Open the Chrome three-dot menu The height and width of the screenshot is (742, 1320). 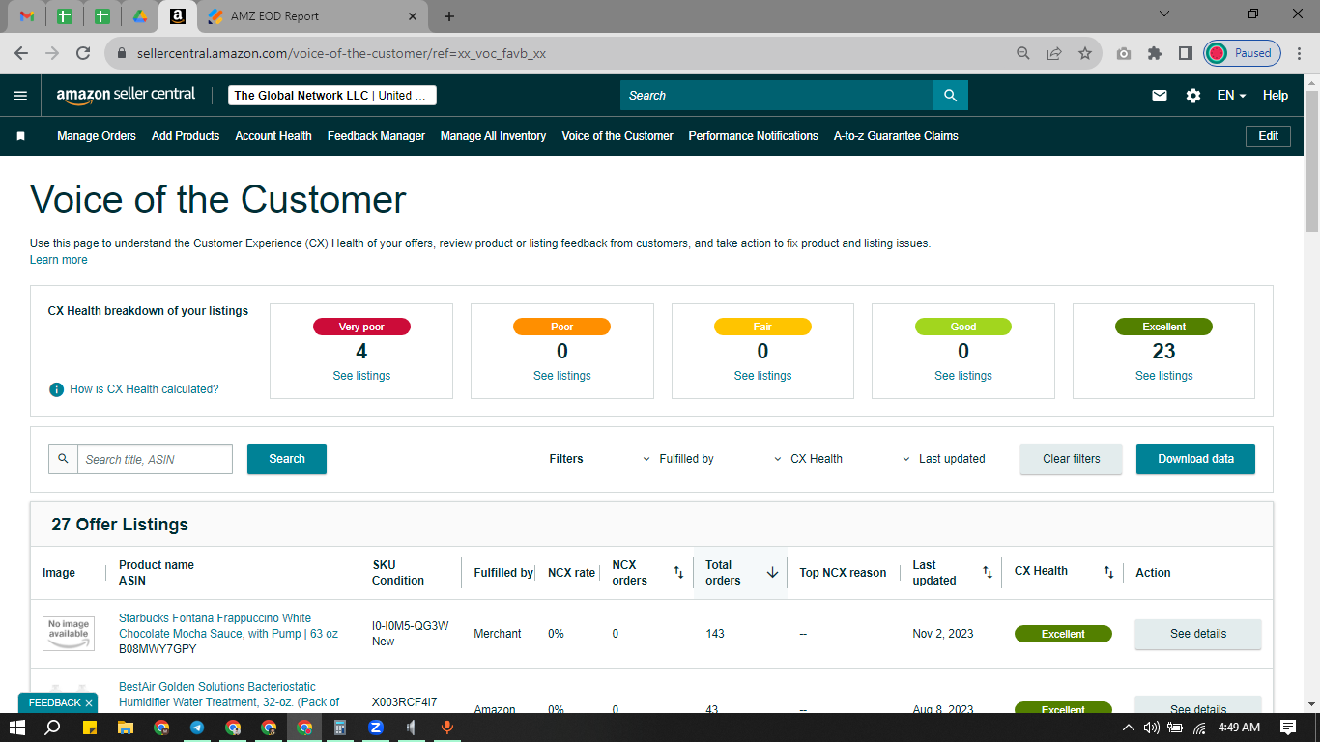click(x=1300, y=53)
